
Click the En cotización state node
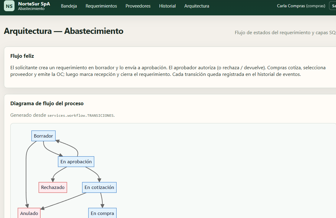pos(99,187)
